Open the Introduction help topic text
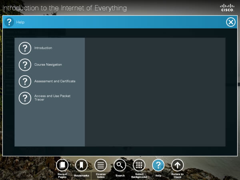The image size is (240, 180). pyautogui.click(x=43, y=48)
